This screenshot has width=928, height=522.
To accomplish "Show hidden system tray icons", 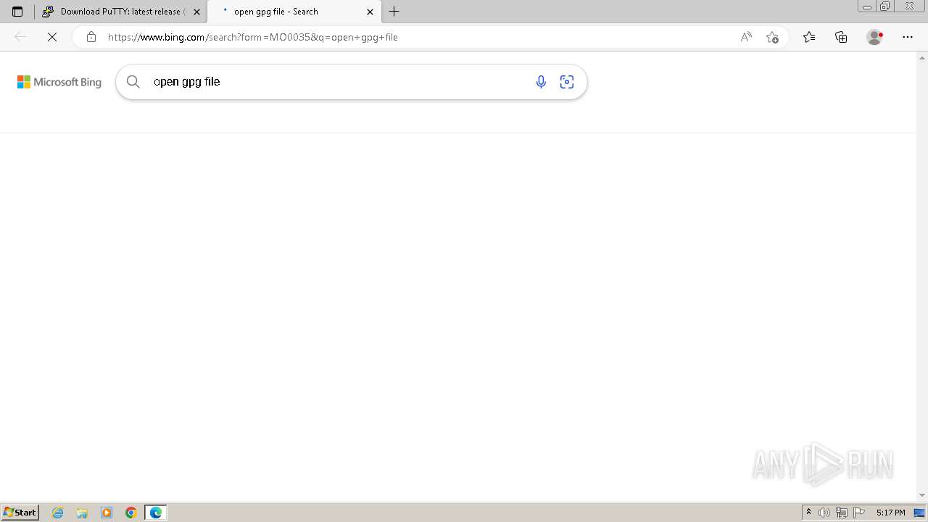I will tap(808, 513).
